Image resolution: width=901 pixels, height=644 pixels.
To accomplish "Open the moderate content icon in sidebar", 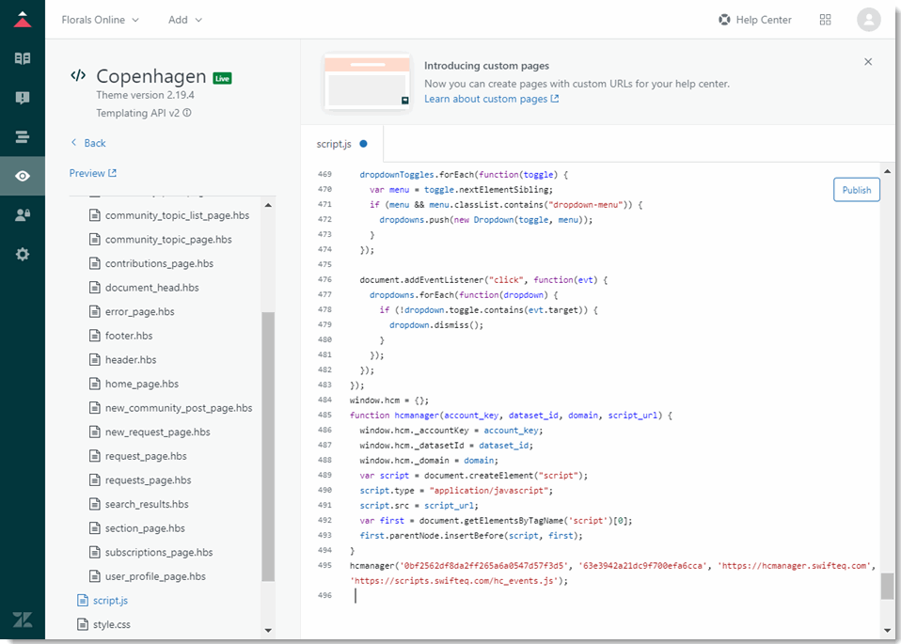I will pos(23,98).
